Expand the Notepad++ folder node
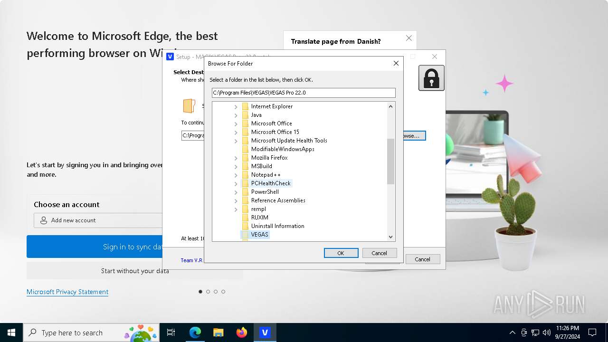This screenshot has height=342, width=608. (x=236, y=175)
